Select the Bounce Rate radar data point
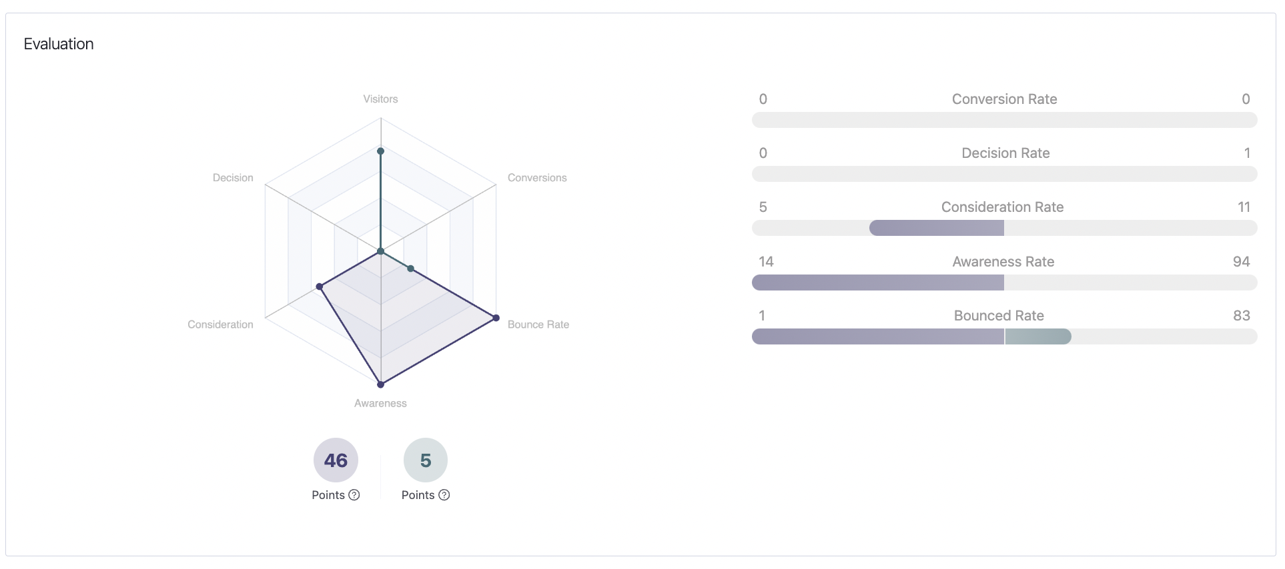The width and height of the screenshot is (1285, 569). pos(496,318)
